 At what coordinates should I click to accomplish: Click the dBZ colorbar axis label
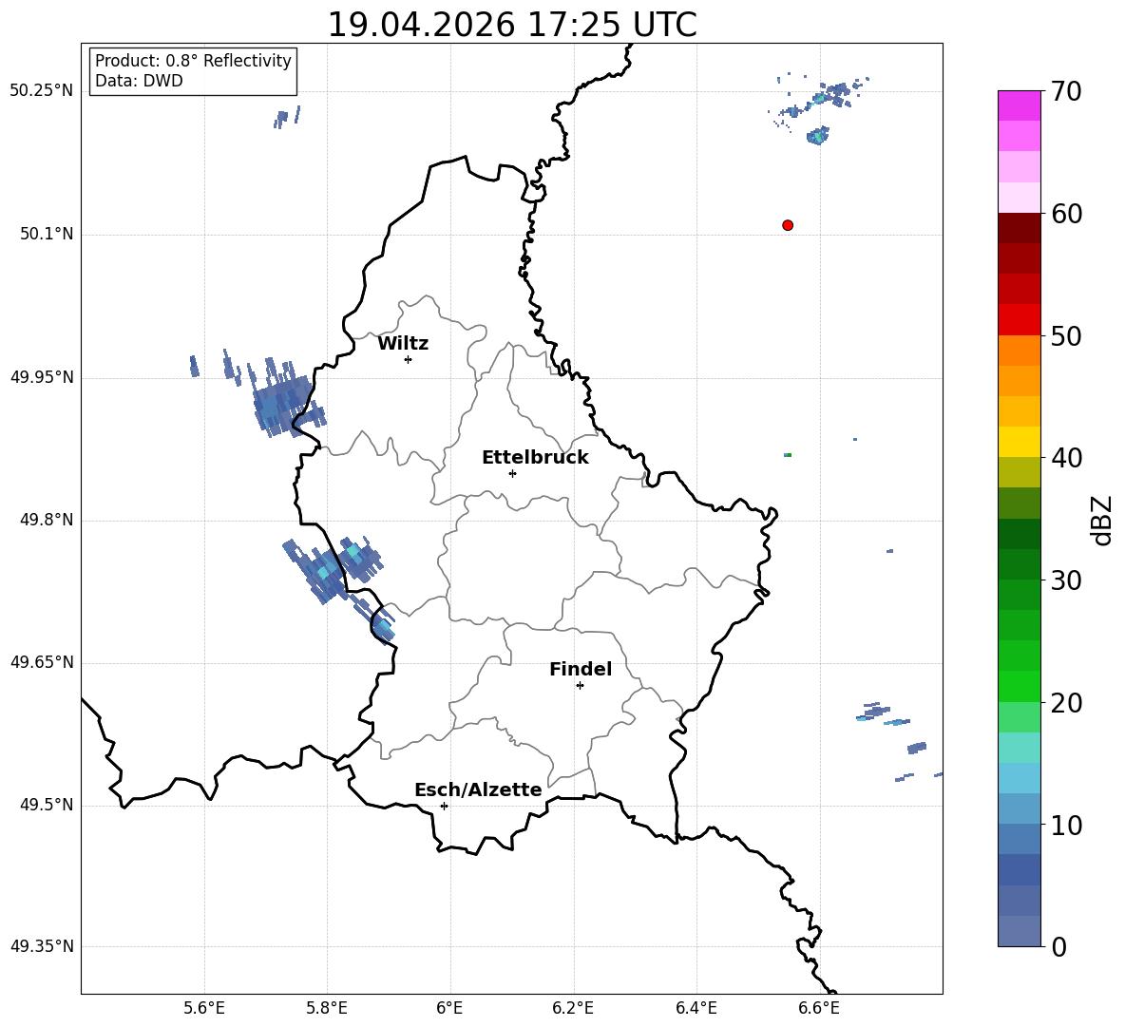[x=1101, y=520]
